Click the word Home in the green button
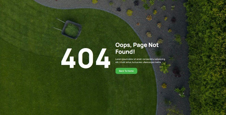The width and height of the screenshot is (226, 115). pyautogui.click(x=131, y=71)
